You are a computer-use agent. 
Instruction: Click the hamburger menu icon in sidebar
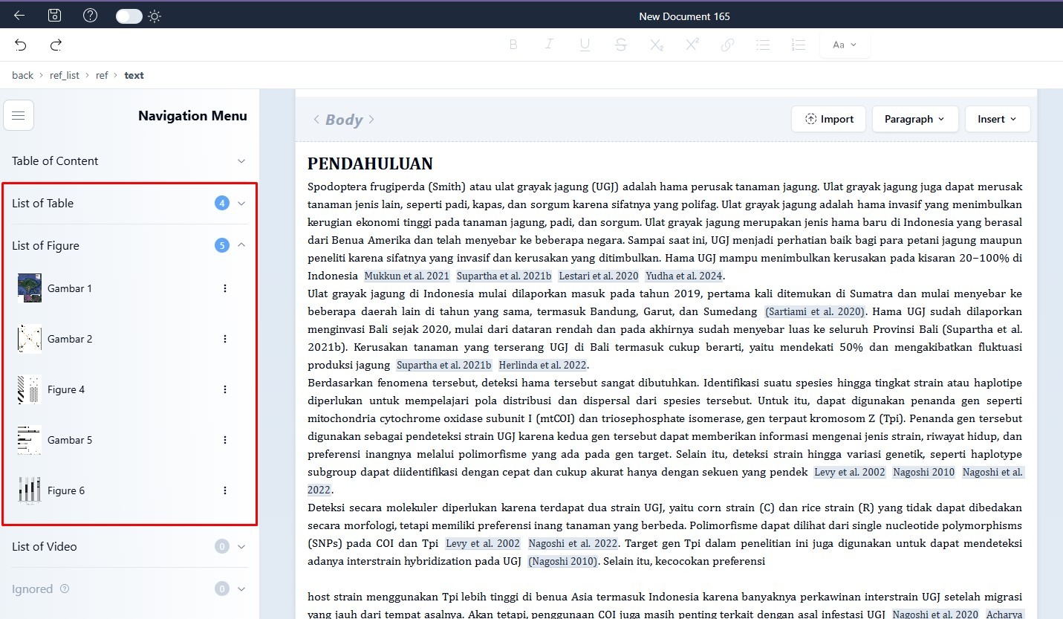coord(19,115)
